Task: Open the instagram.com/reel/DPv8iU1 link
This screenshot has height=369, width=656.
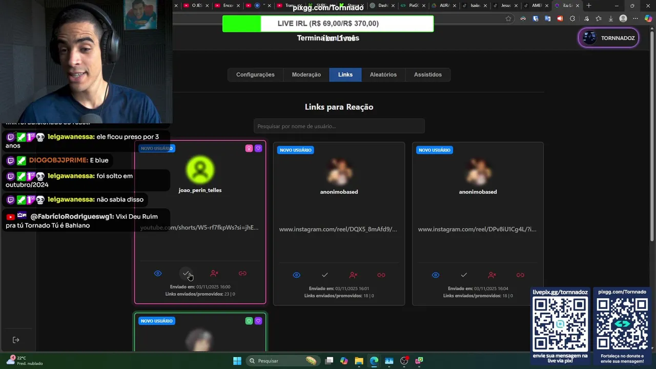Action: tap(477, 229)
